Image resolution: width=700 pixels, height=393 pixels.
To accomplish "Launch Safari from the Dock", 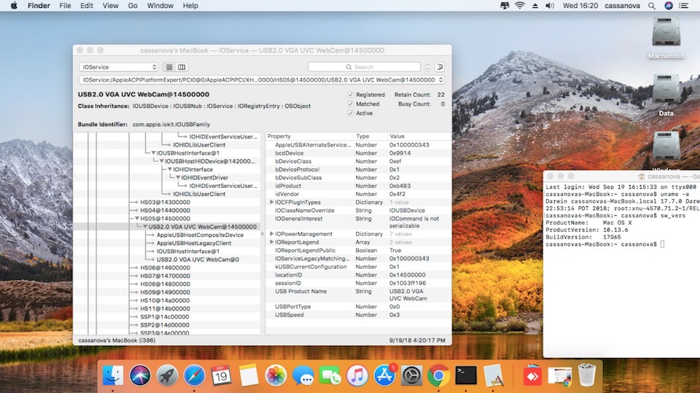I will 194,376.
